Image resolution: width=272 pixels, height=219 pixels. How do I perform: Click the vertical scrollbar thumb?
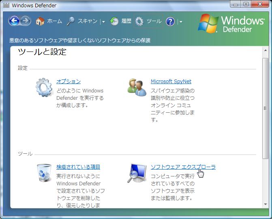(265, 108)
